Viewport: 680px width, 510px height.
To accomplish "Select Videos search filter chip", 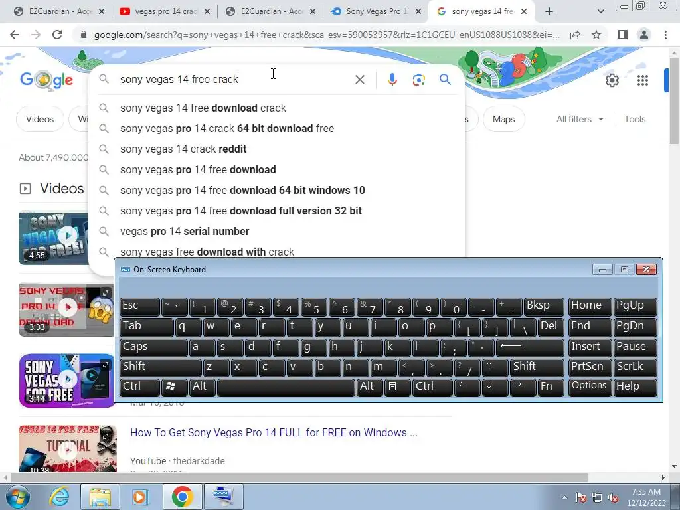I will click(40, 119).
